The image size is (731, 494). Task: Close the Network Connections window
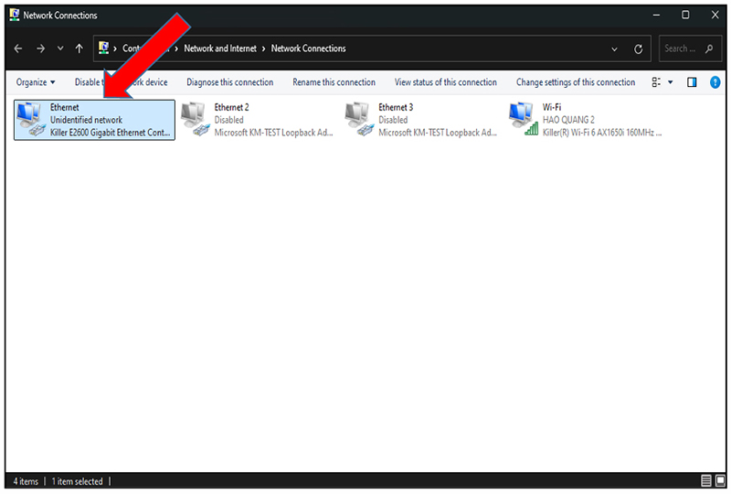coord(715,15)
